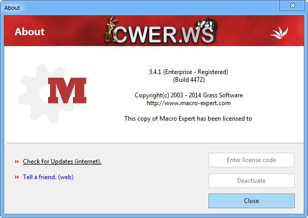Screen dimensions: 308x218
Task: Click the Deactivate button
Action: (x=252, y=180)
